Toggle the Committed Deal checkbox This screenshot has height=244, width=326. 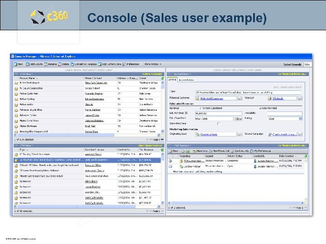click(219, 124)
